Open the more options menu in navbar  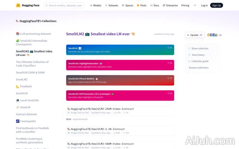194,5
